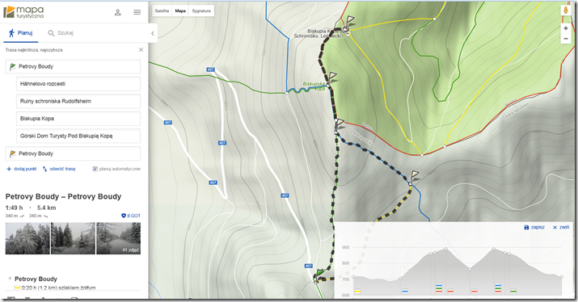Open the hamburger menu
The height and width of the screenshot is (302, 578).
pos(137,12)
